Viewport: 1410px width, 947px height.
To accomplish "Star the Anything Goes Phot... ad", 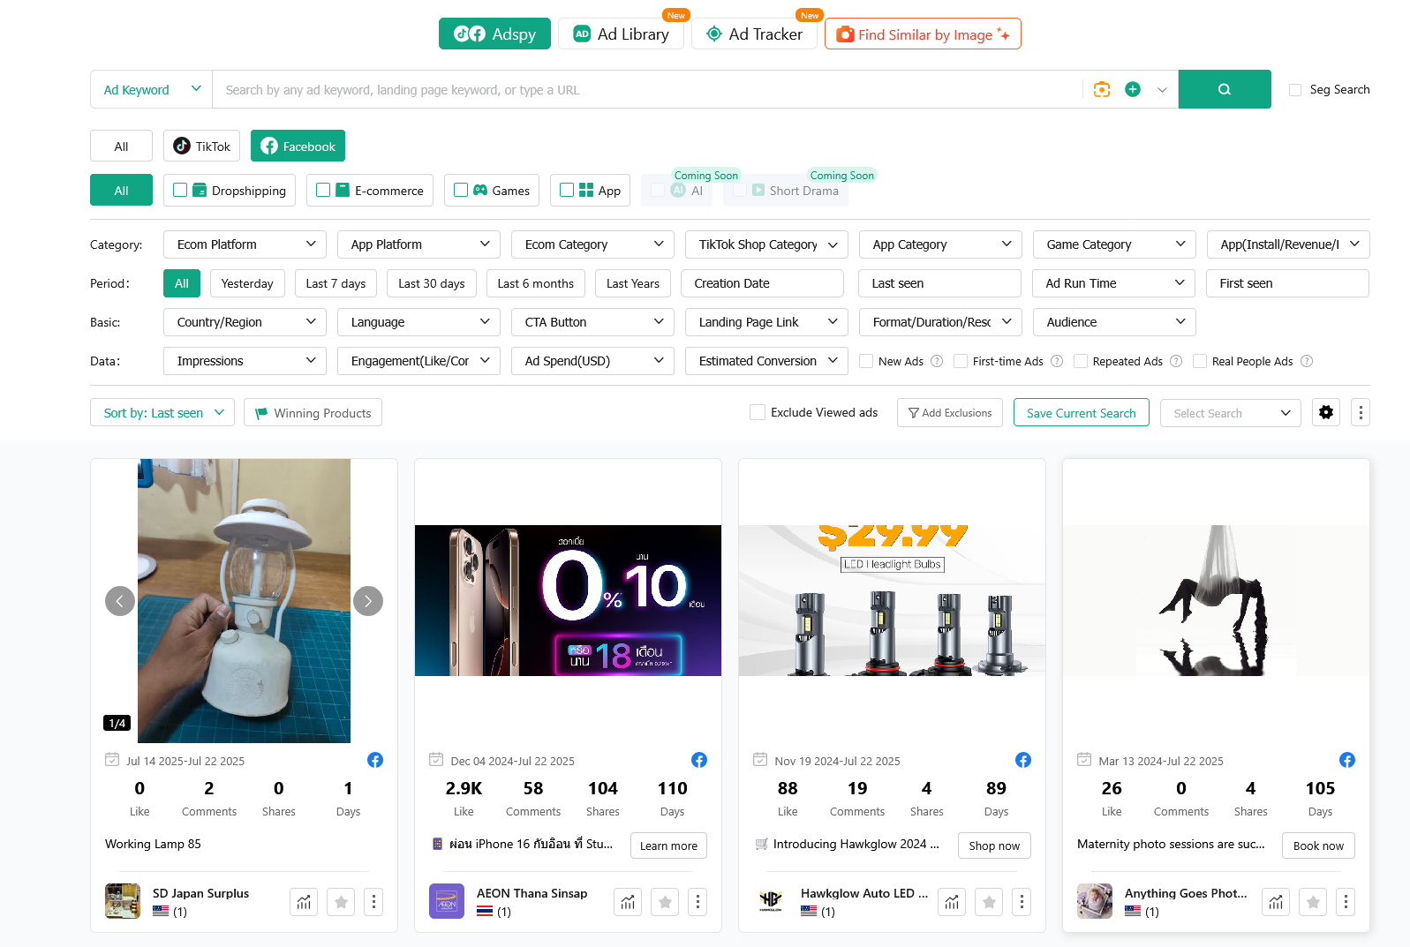I will pos(1313,902).
